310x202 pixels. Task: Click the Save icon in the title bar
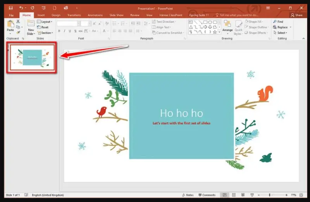pyautogui.click(x=11, y=8)
